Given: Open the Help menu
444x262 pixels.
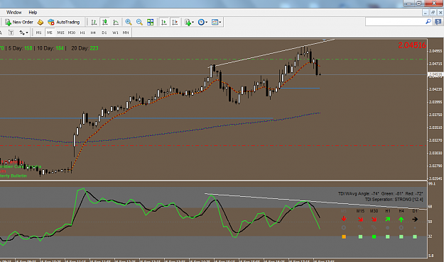Looking at the screenshot, I should (33, 13).
